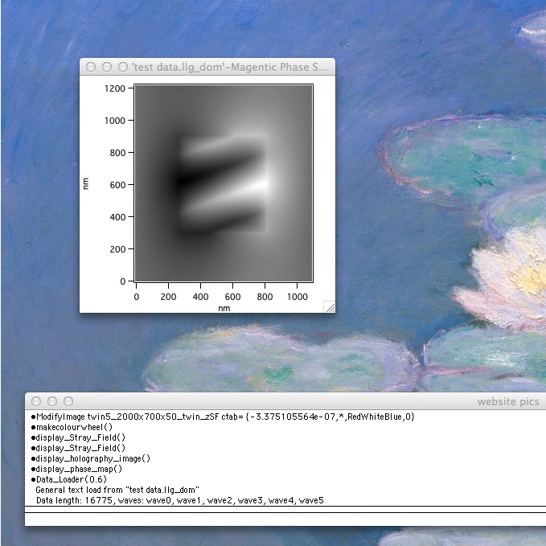Select the vertical axis 'nm' label

(86, 184)
